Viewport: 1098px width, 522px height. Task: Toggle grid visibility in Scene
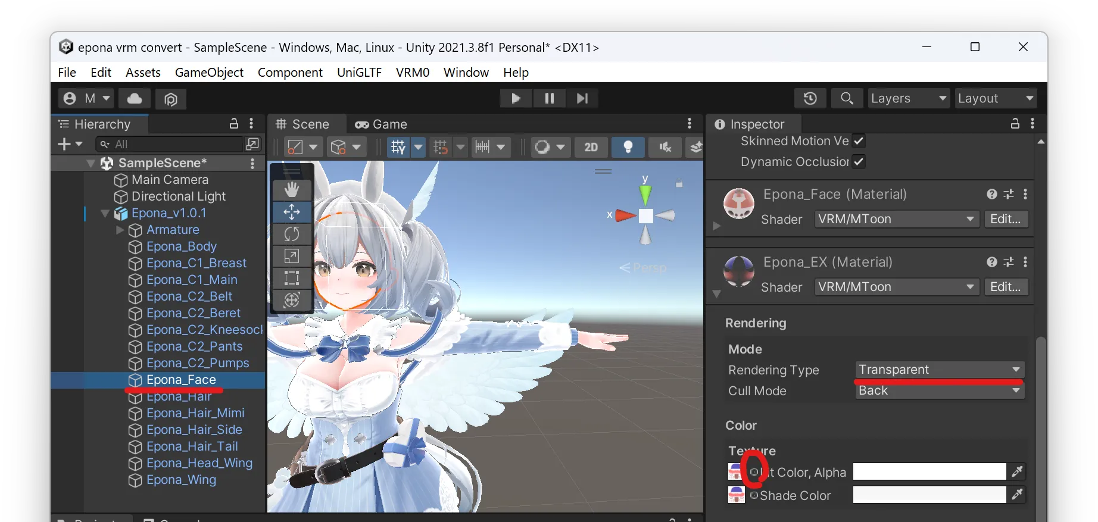398,147
